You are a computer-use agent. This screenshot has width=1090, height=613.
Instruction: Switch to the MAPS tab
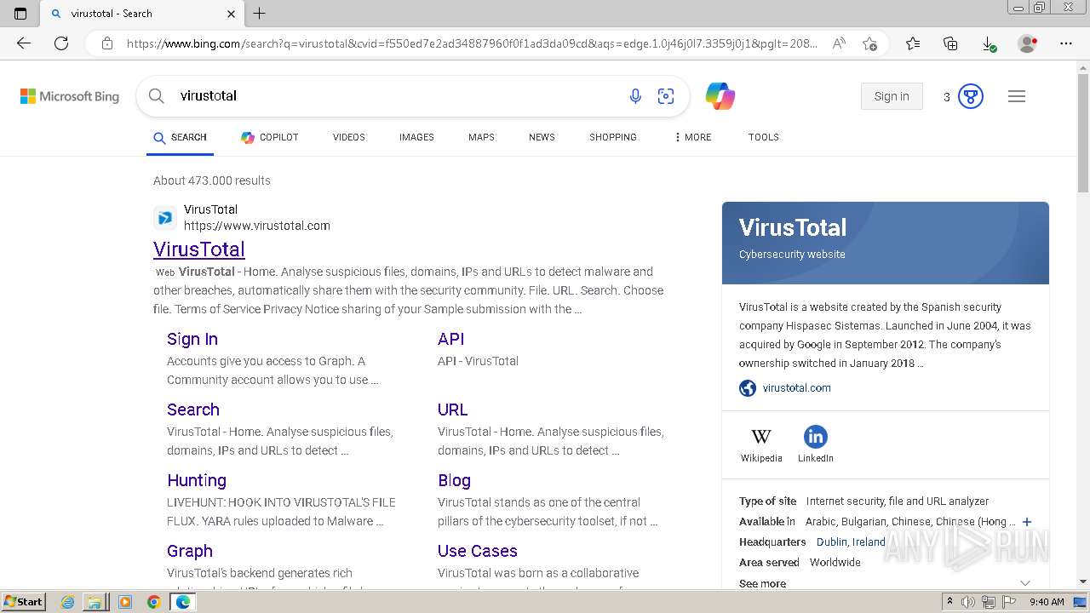481,137
